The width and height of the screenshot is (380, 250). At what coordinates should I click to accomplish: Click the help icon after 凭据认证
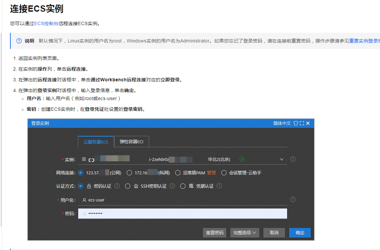point(219,186)
